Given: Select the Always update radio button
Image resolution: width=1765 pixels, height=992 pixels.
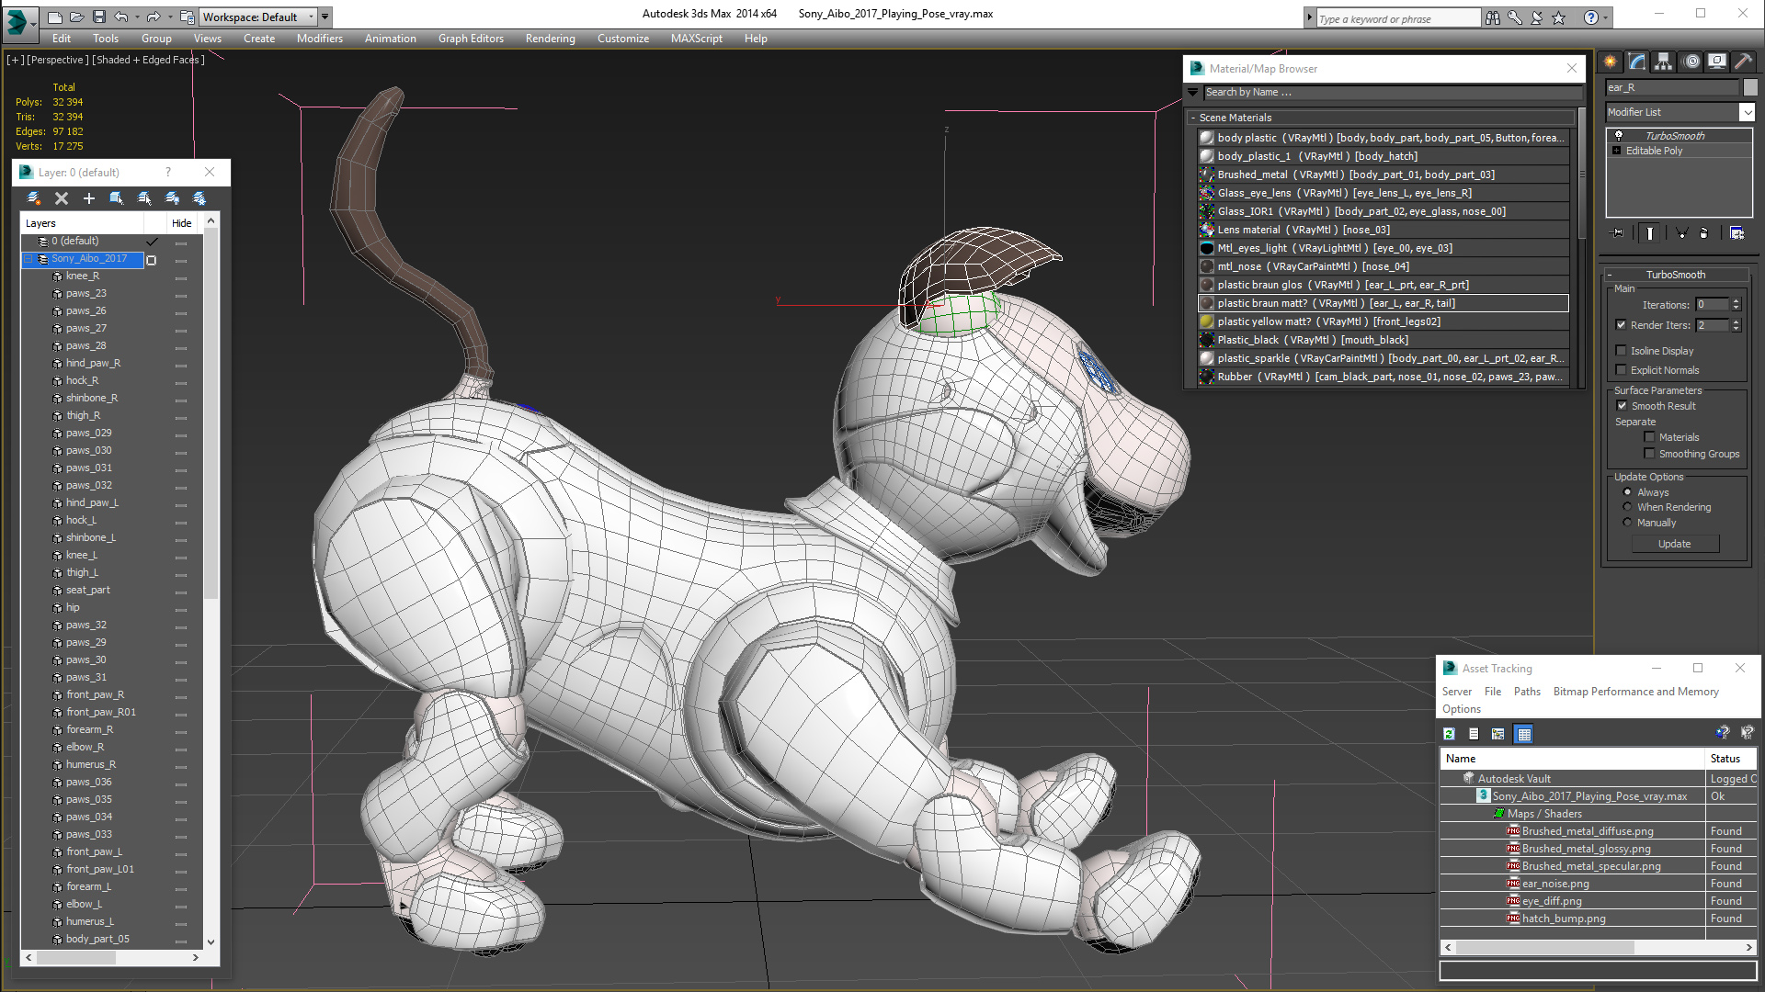Looking at the screenshot, I should (x=1627, y=492).
